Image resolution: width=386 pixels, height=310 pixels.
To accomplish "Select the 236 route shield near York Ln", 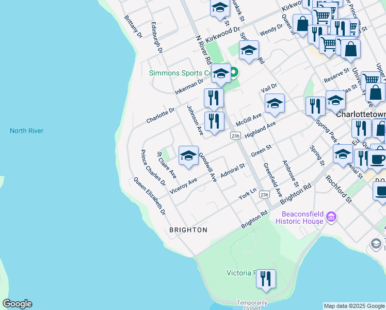I will pos(264,195).
